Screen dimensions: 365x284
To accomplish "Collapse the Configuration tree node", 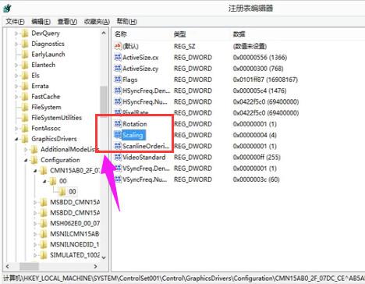I will (26, 160).
